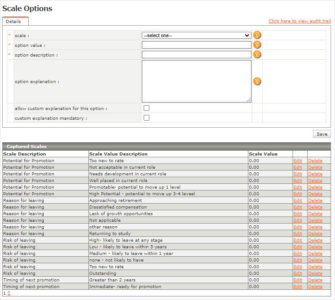Delete the 'Returning to study' row
335x300 pixels.
pyautogui.click(x=315, y=234)
